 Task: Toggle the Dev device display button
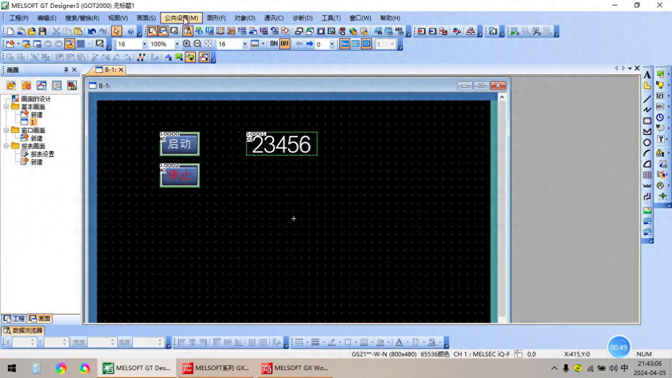(x=344, y=44)
